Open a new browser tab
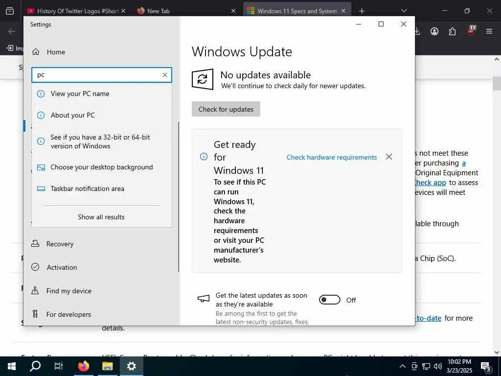501x376 pixels. [362, 11]
